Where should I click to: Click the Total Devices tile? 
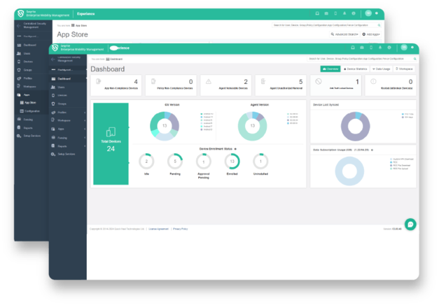[x=111, y=143]
